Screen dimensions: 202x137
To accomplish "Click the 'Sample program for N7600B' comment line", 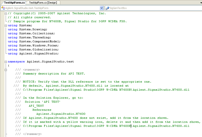I will click(x=67, y=21).
